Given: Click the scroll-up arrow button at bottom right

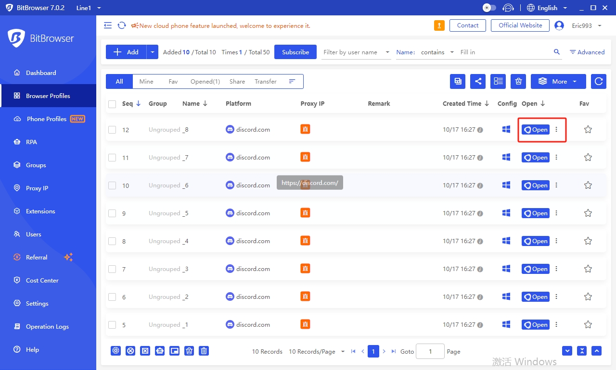Looking at the screenshot, I should click(597, 351).
